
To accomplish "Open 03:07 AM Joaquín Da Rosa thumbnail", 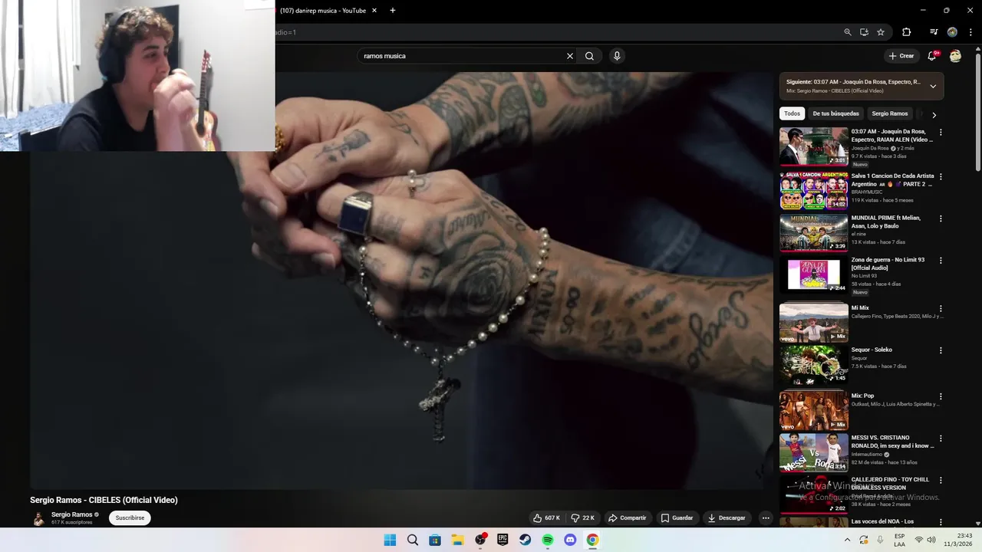I will [813, 146].
